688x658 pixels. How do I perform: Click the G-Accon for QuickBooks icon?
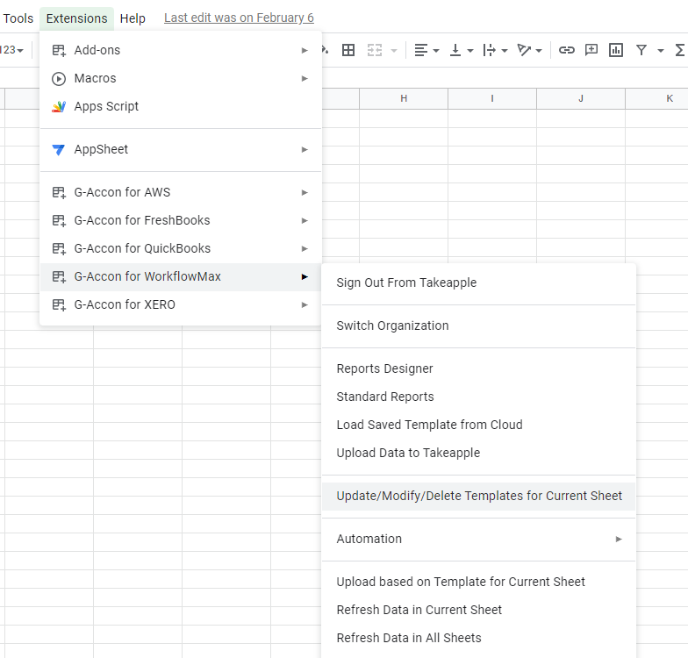coord(59,249)
